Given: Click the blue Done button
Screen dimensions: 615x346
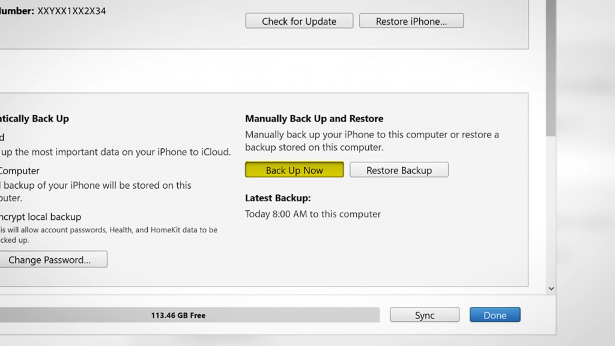Looking at the screenshot, I should click(495, 315).
